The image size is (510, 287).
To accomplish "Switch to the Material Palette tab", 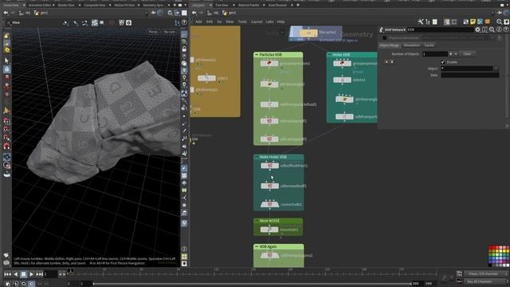I will (249, 6).
